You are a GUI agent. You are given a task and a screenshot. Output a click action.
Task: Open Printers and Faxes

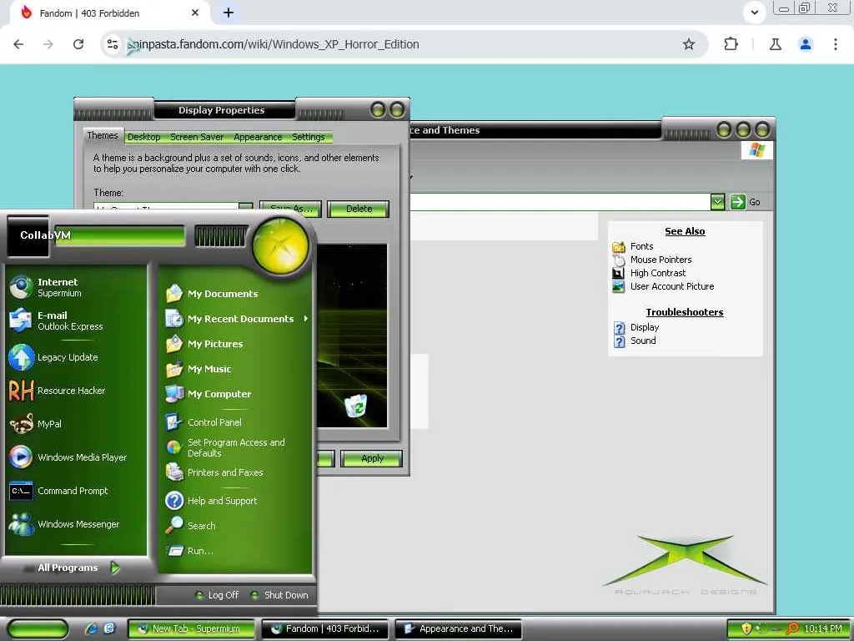pos(214,472)
